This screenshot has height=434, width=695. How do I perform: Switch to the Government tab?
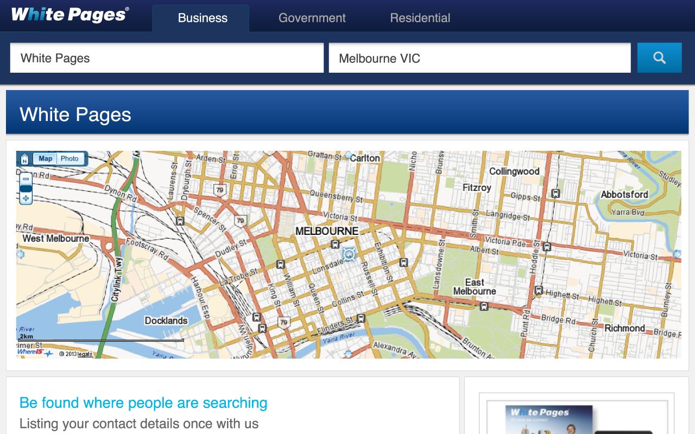(x=312, y=18)
